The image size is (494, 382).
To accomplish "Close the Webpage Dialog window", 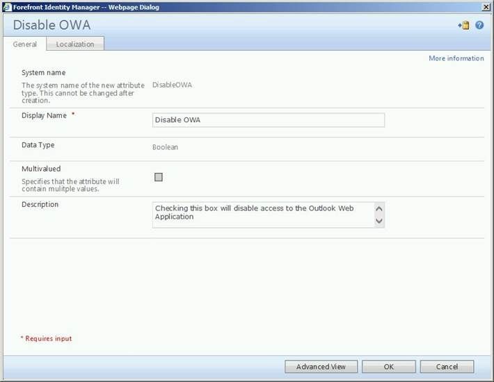I will tap(486, 7).
